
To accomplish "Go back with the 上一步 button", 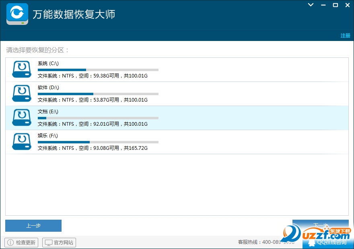I will tap(33, 226).
